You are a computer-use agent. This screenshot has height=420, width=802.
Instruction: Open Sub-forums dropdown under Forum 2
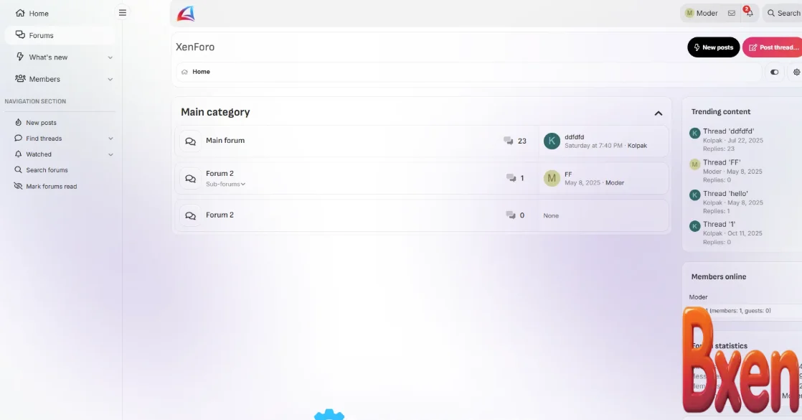[x=225, y=185]
